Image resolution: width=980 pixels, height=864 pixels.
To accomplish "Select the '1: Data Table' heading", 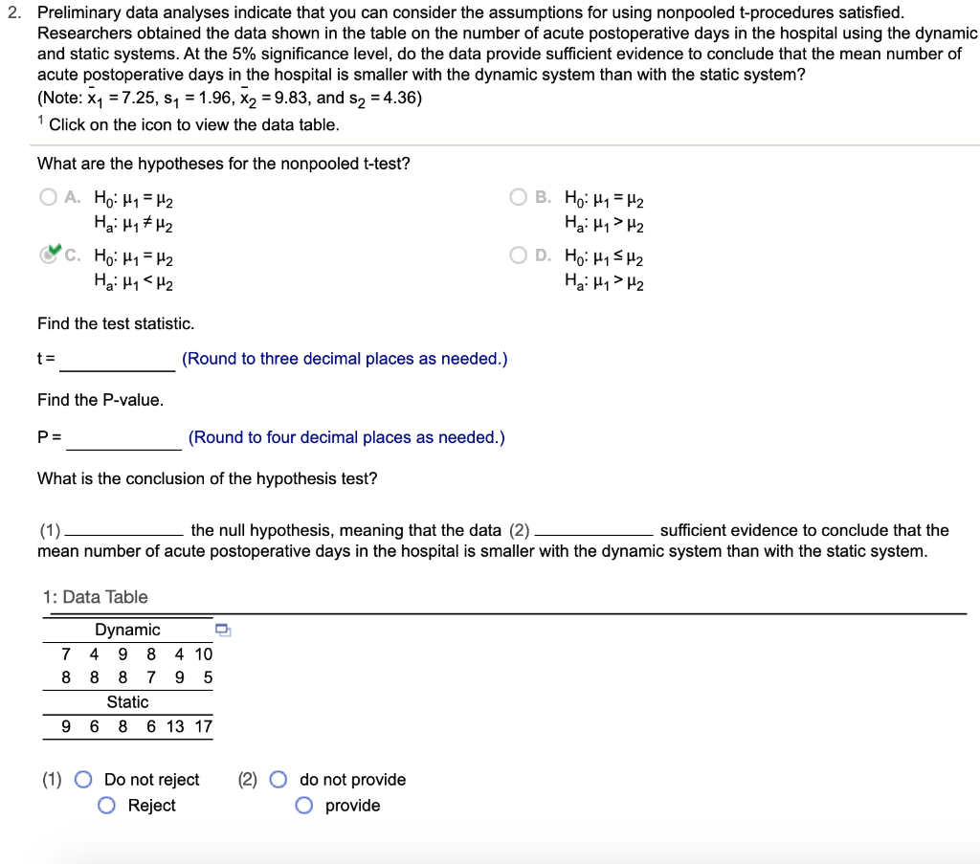I will click(95, 596).
